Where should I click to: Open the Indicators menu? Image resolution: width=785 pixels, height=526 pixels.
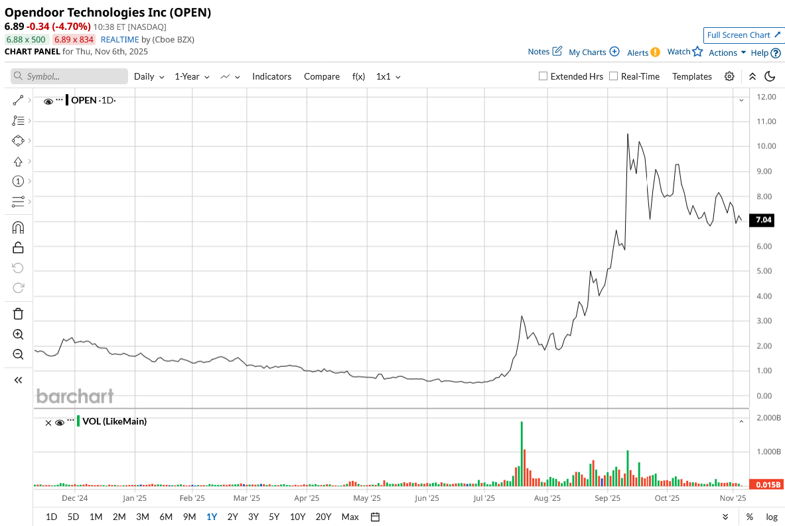pyautogui.click(x=272, y=76)
